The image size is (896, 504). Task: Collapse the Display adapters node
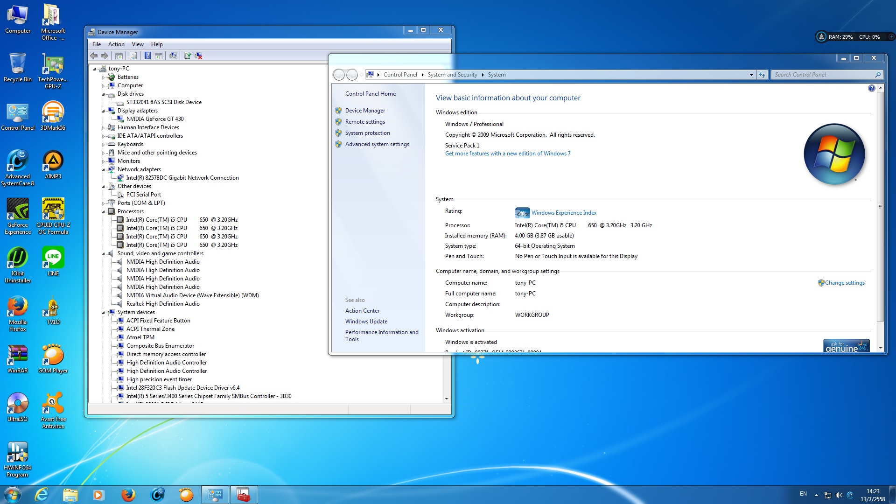[103, 111]
